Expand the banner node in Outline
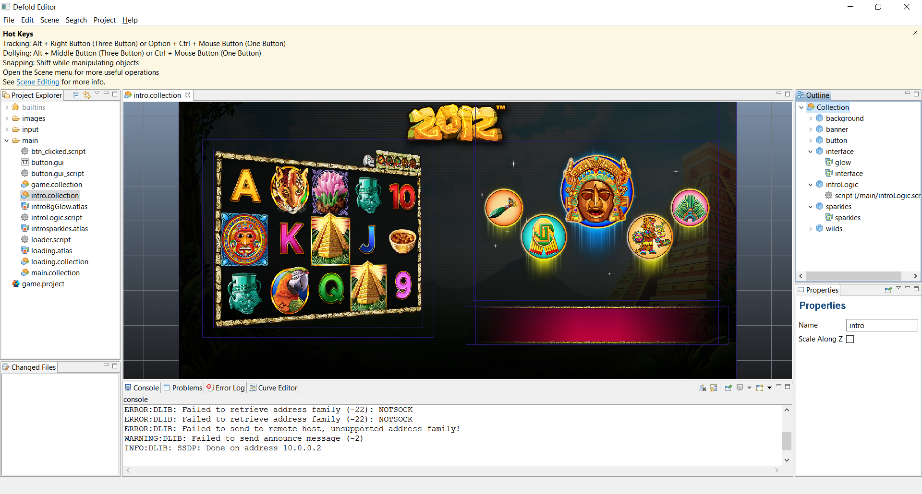This screenshot has height=494, width=922. tap(811, 129)
